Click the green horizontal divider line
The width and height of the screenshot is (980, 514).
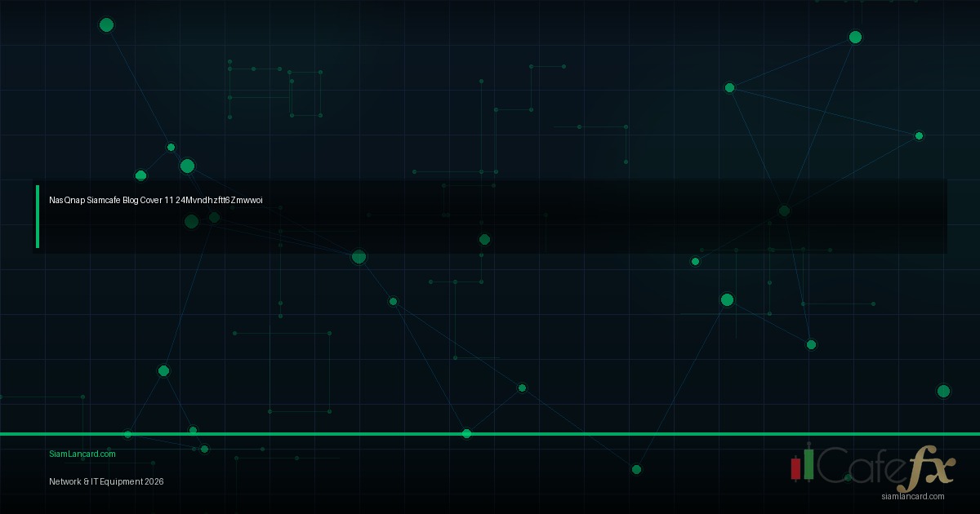click(327, 434)
